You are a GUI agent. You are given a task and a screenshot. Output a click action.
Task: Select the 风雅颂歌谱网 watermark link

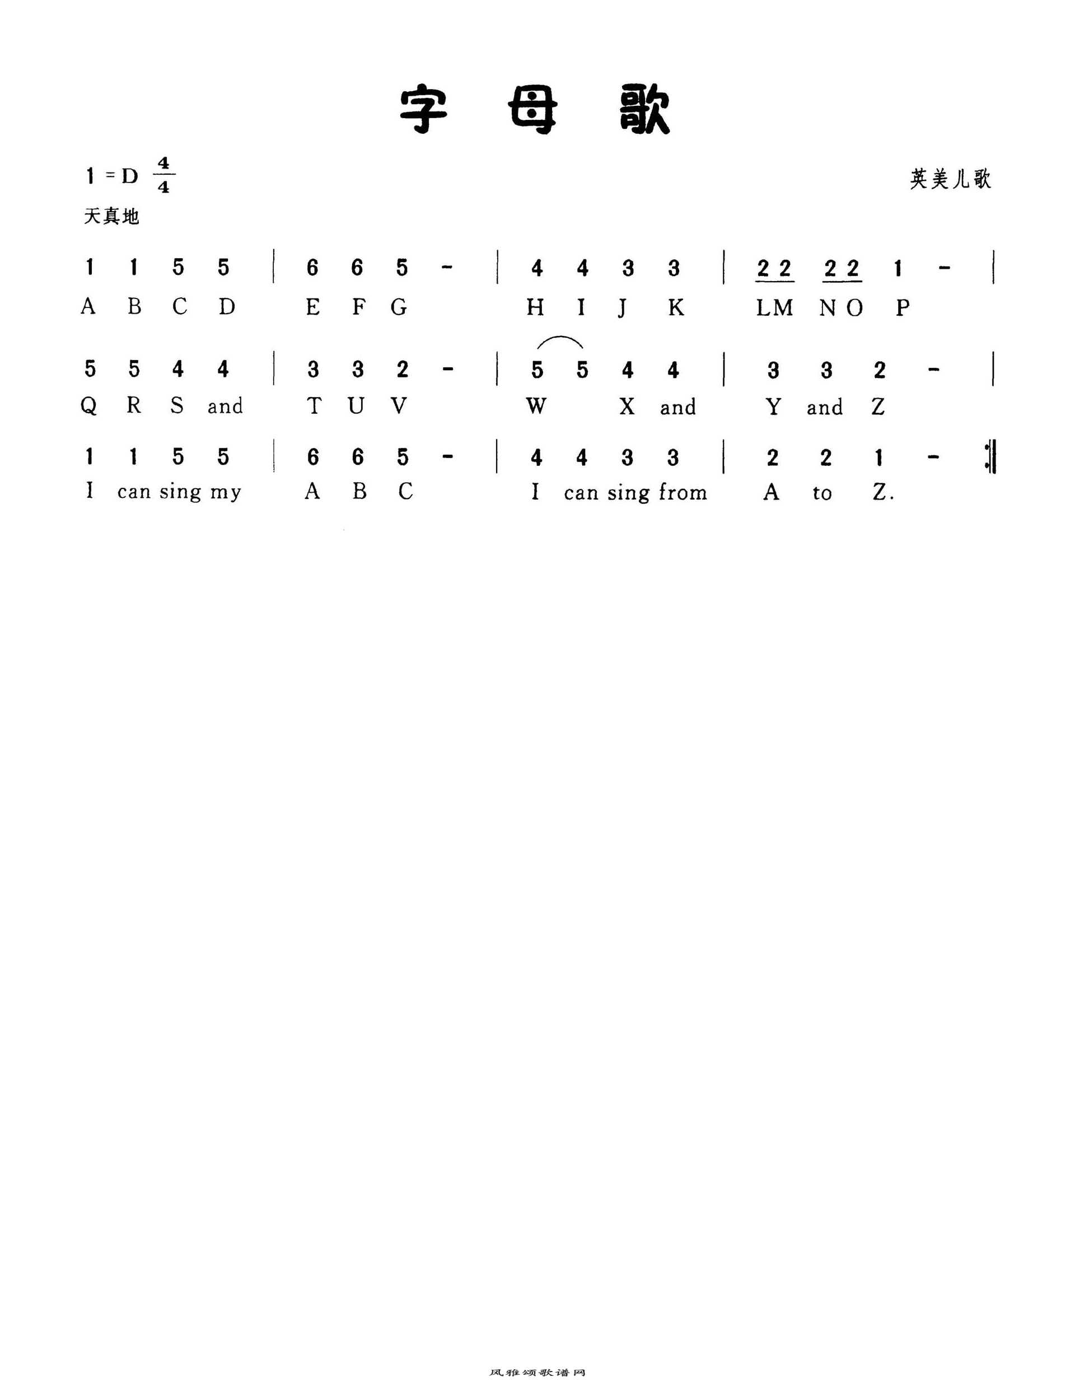pyautogui.click(x=537, y=1376)
